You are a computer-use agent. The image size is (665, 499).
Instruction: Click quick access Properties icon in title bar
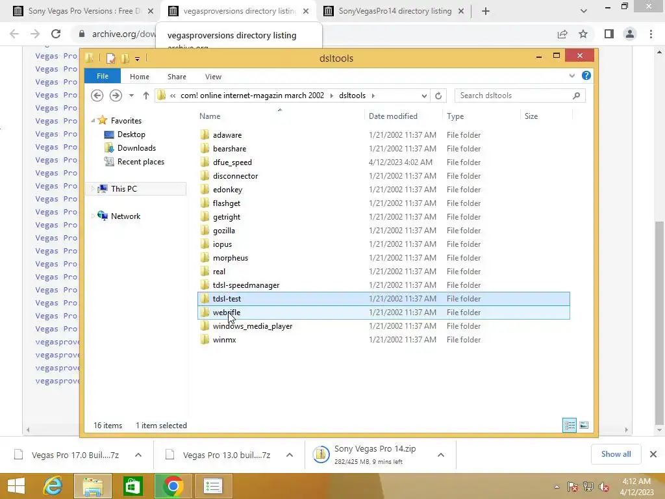point(110,58)
